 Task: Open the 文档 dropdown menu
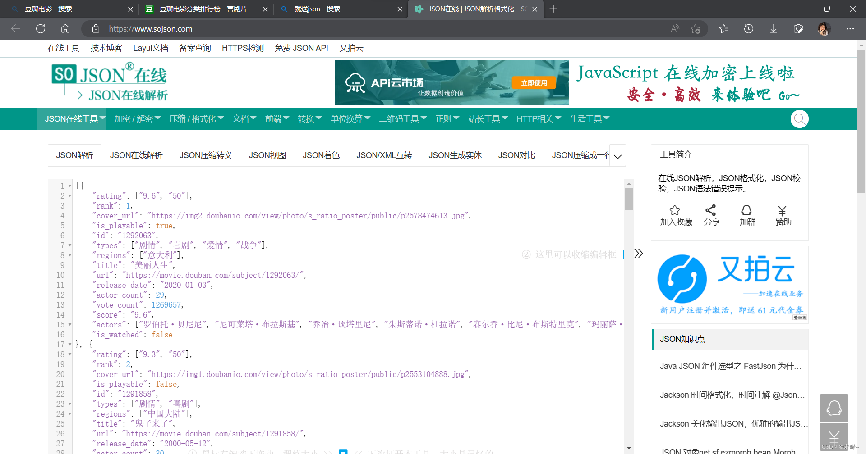click(244, 119)
